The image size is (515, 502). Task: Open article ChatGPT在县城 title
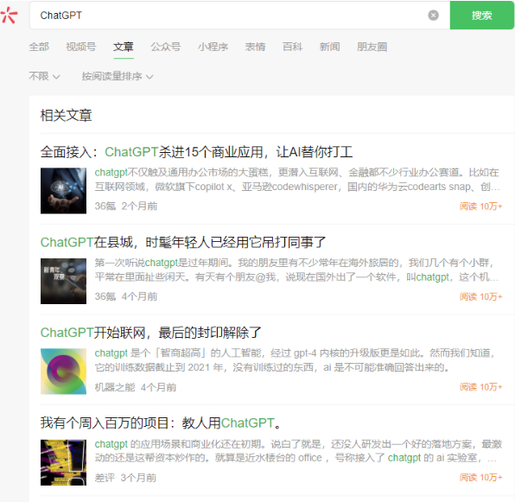coord(183,242)
